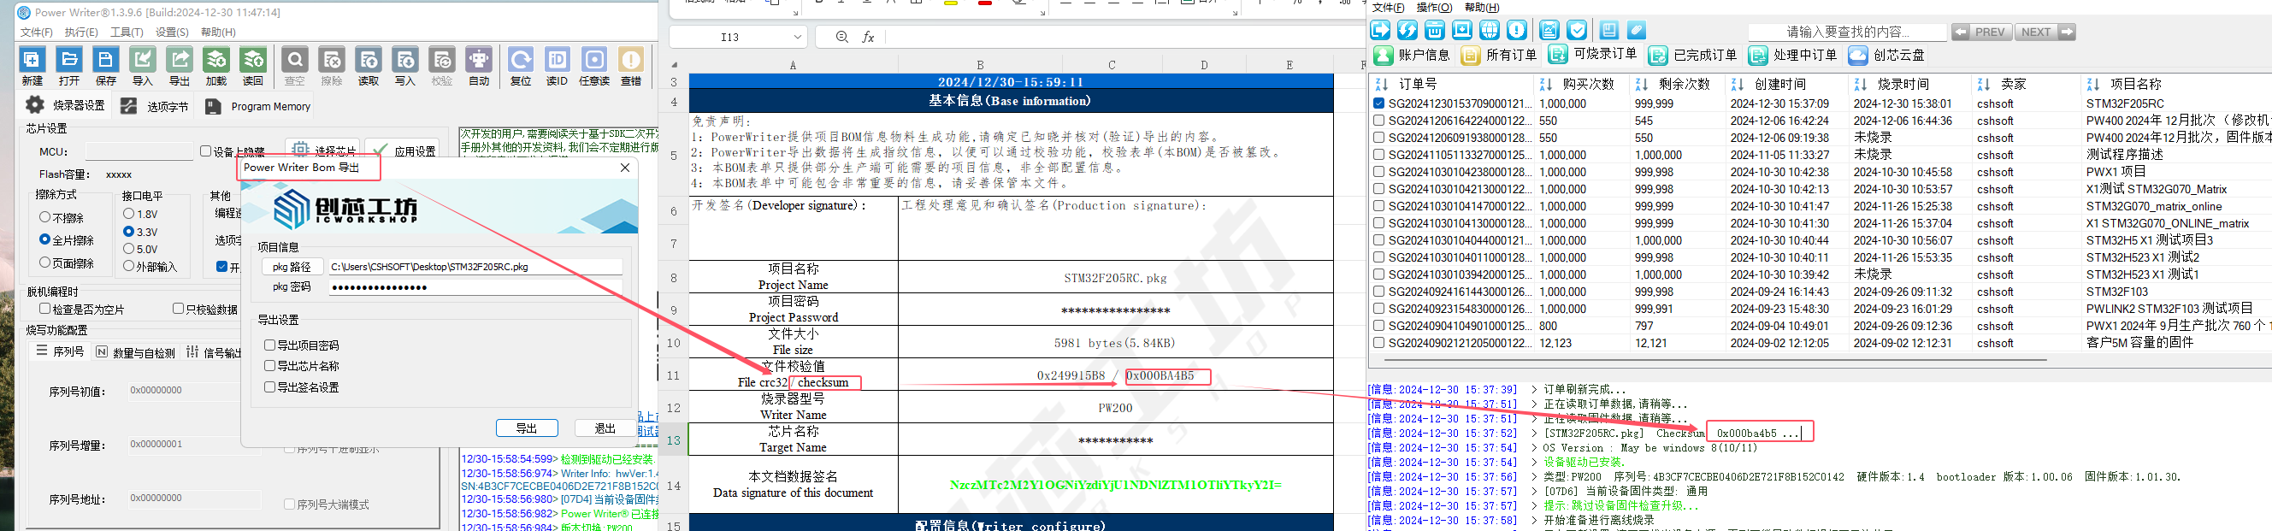Select 页面擦除 erase mode radio button

coord(45,263)
